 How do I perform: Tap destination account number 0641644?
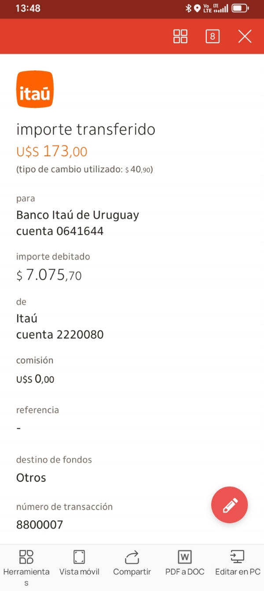(x=80, y=231)
